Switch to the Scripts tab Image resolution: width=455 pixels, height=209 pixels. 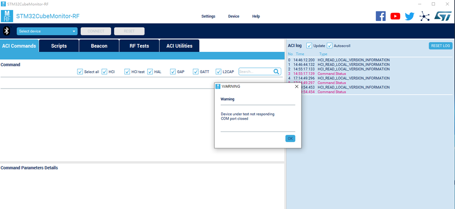pos(59,46)
